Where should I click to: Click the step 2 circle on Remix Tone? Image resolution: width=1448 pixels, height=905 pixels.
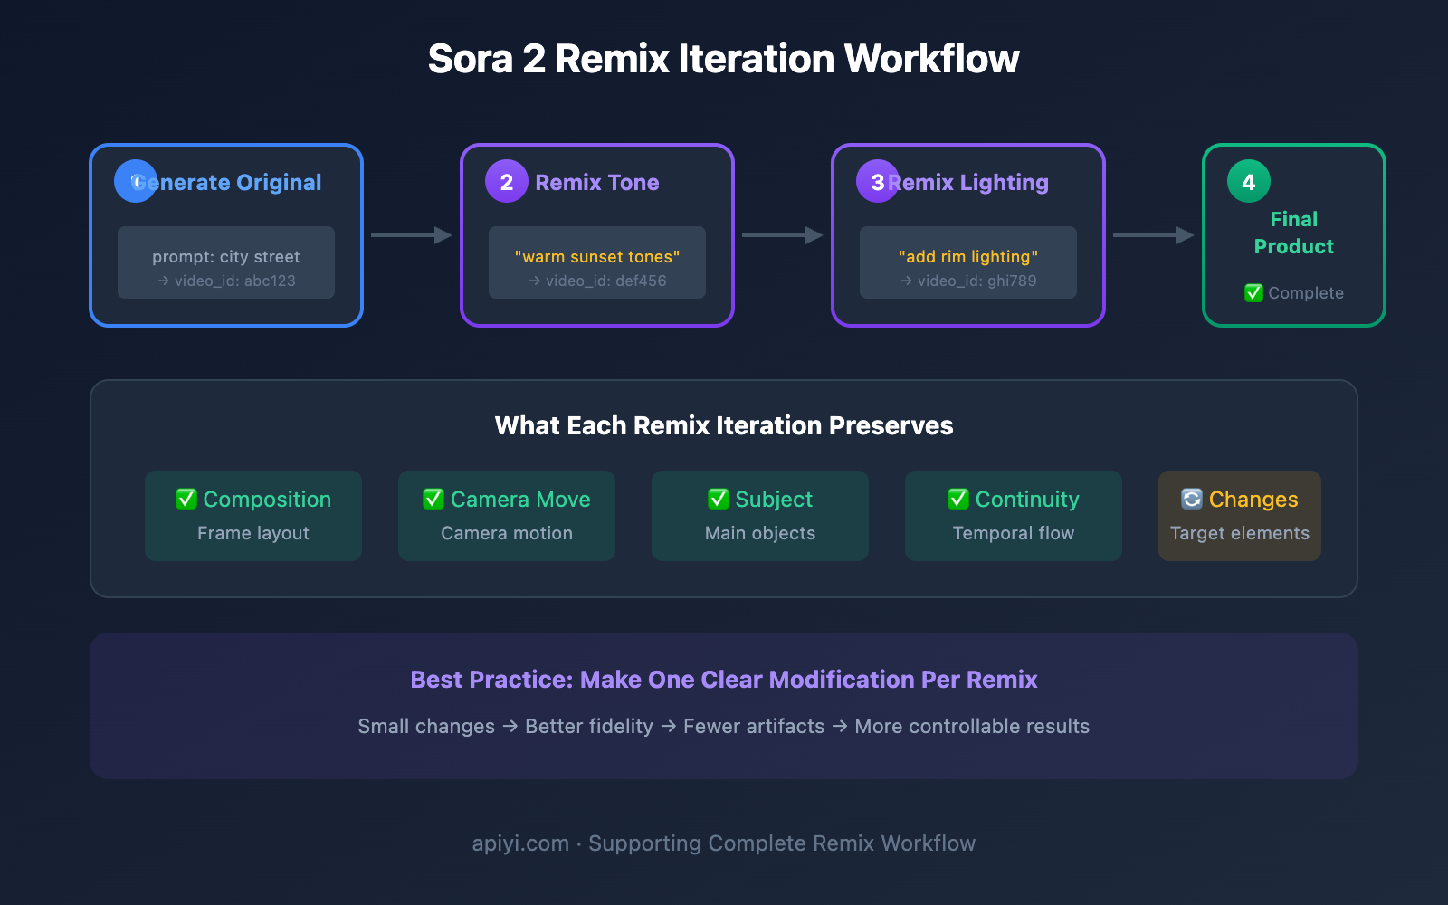[x=506, y=181]
